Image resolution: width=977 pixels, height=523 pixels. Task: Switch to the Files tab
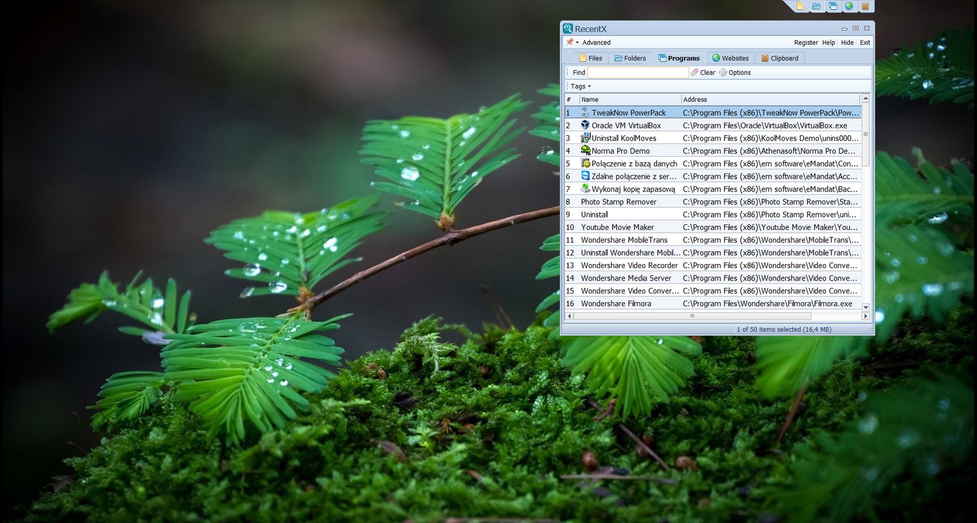[x=591, y=58]
